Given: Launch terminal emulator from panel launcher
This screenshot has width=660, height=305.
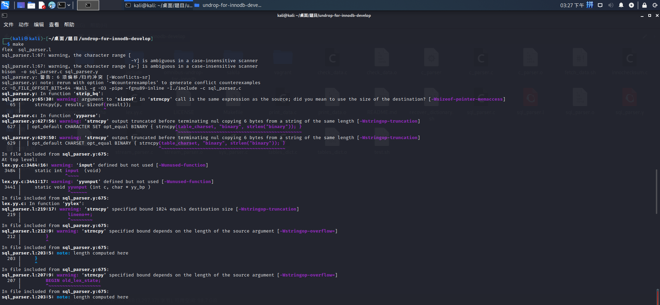Looking at the screenshot, I should (x=62, y=5).
